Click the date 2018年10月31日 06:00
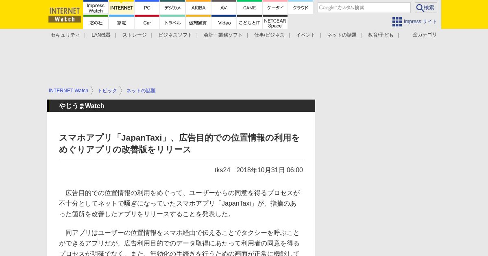Image resolution: width=488 pixels, height=256 pixels. coord(270,170)
